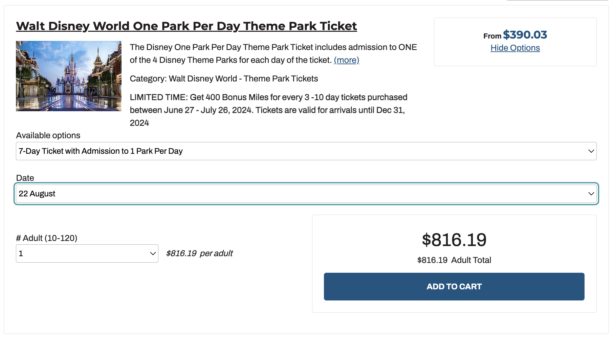Open the ticket title link
Viewport: 614px width, 340px height.
pyautogui.click(x=186, y=26)
